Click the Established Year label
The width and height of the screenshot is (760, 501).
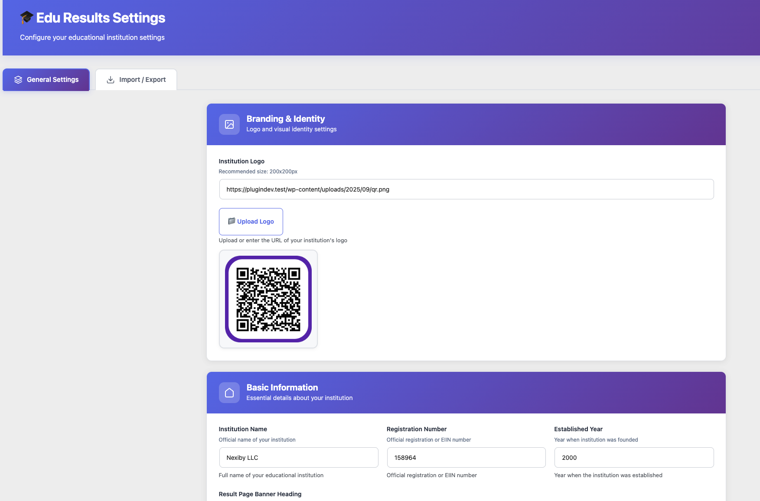click(x=578, y=429)
